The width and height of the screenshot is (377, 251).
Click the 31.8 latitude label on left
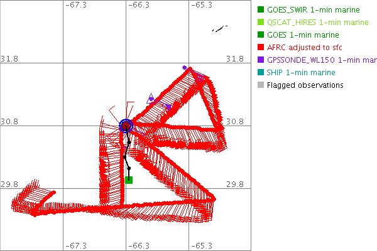pos(11,58)
